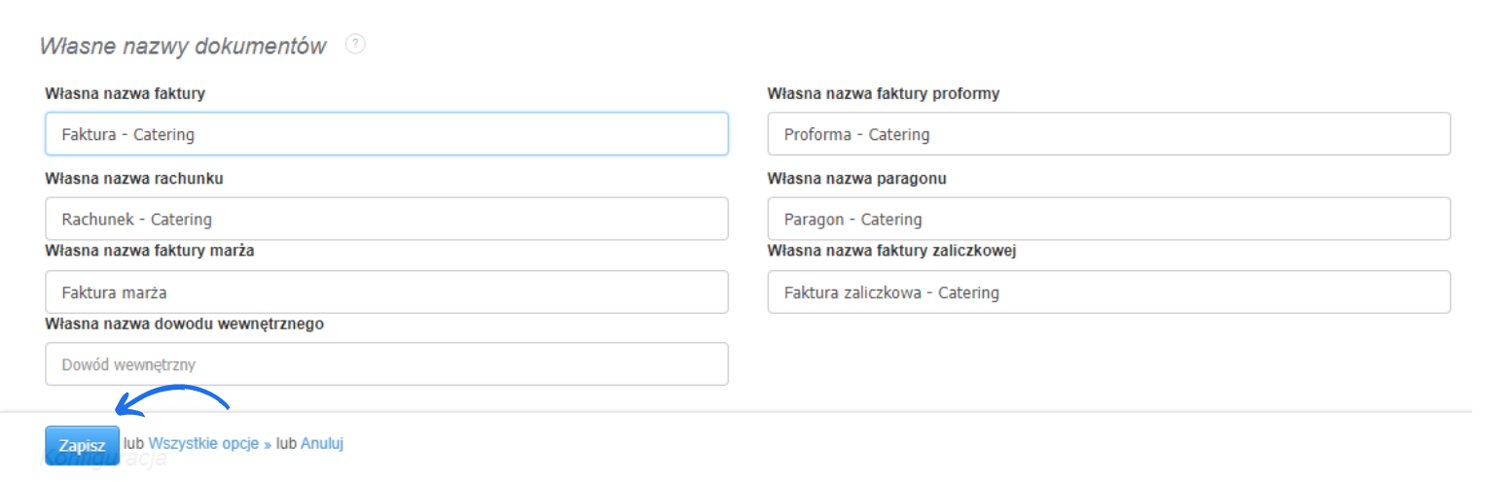Click into the Paragon - Catering field
The width and height of the screenshot is (1485, 481).
pyautogui.click(x=1108, y=219)
